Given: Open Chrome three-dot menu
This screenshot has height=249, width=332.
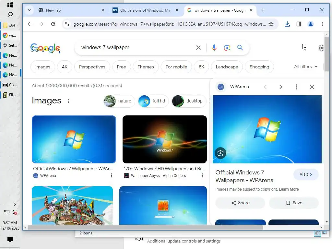Looking at the screenshot, I should tap(322, 24).
